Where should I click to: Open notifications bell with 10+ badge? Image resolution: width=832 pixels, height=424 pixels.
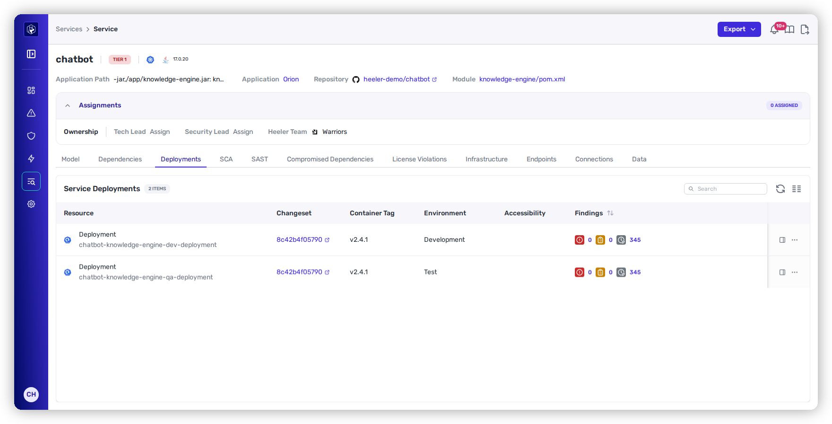tap(775, 29)
